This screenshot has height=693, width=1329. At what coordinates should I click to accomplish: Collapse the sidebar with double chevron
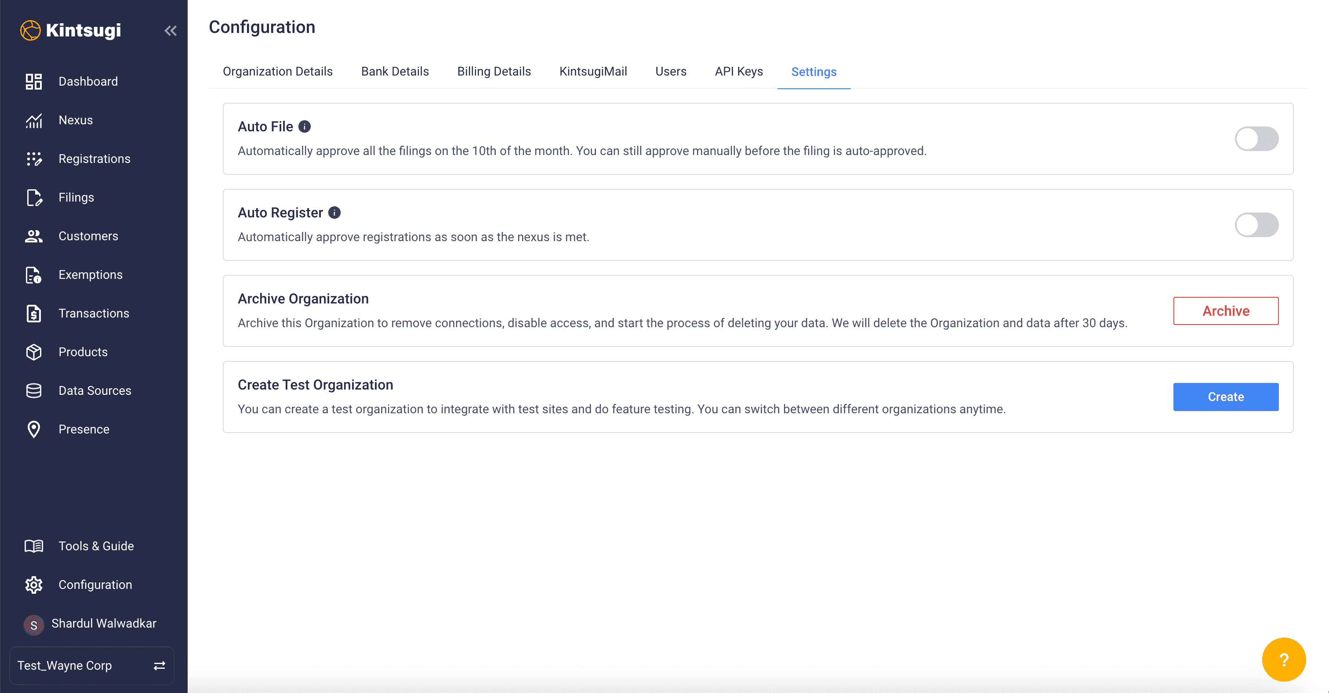(170, 31)
